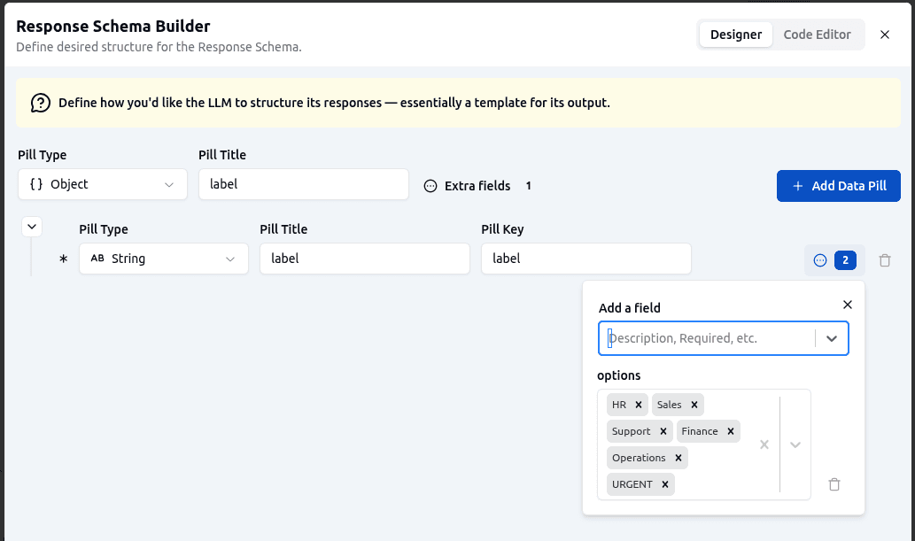Click the question mark icon in the yellow banner
This screenshot has height=541, width=915.
[x=39, y=102]
